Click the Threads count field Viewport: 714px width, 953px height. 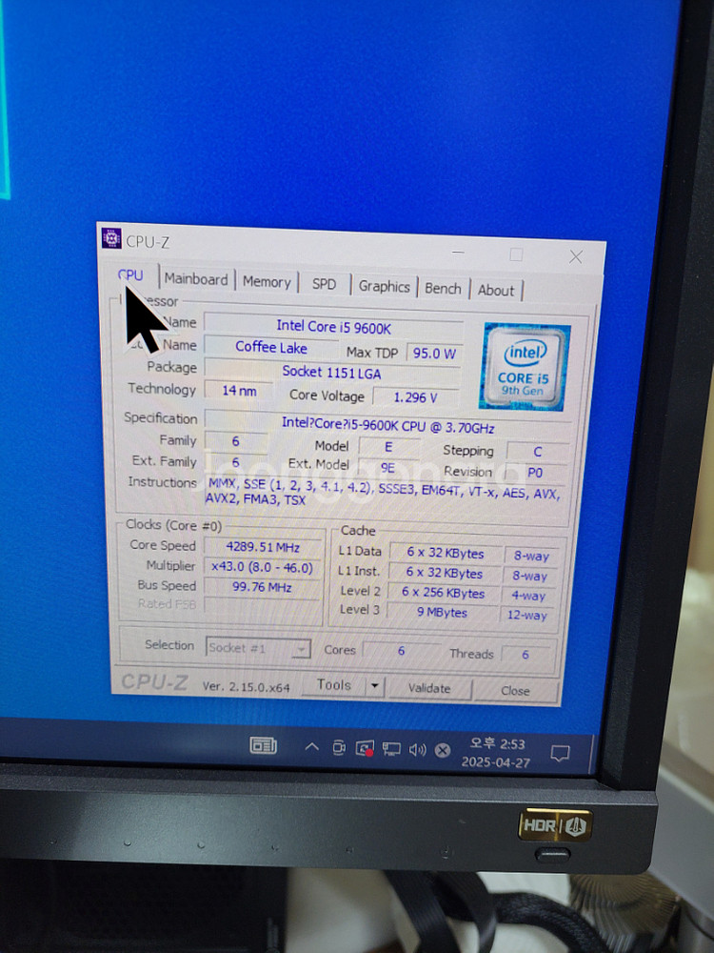[526, 655]
